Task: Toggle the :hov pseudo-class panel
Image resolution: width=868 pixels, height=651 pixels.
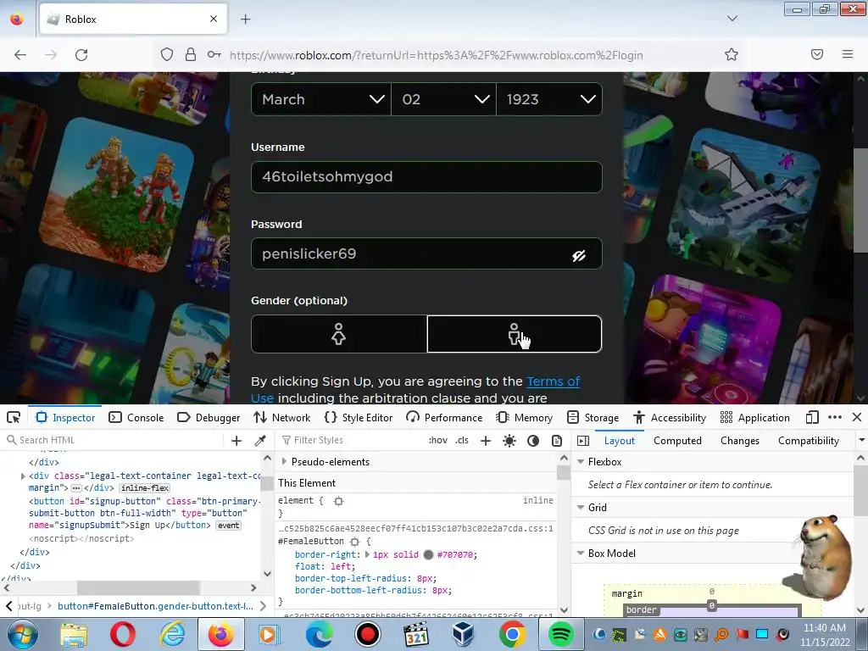Action: 438,440
